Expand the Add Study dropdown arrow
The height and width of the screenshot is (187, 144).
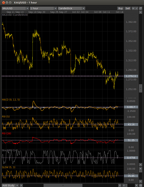(17, 185)
